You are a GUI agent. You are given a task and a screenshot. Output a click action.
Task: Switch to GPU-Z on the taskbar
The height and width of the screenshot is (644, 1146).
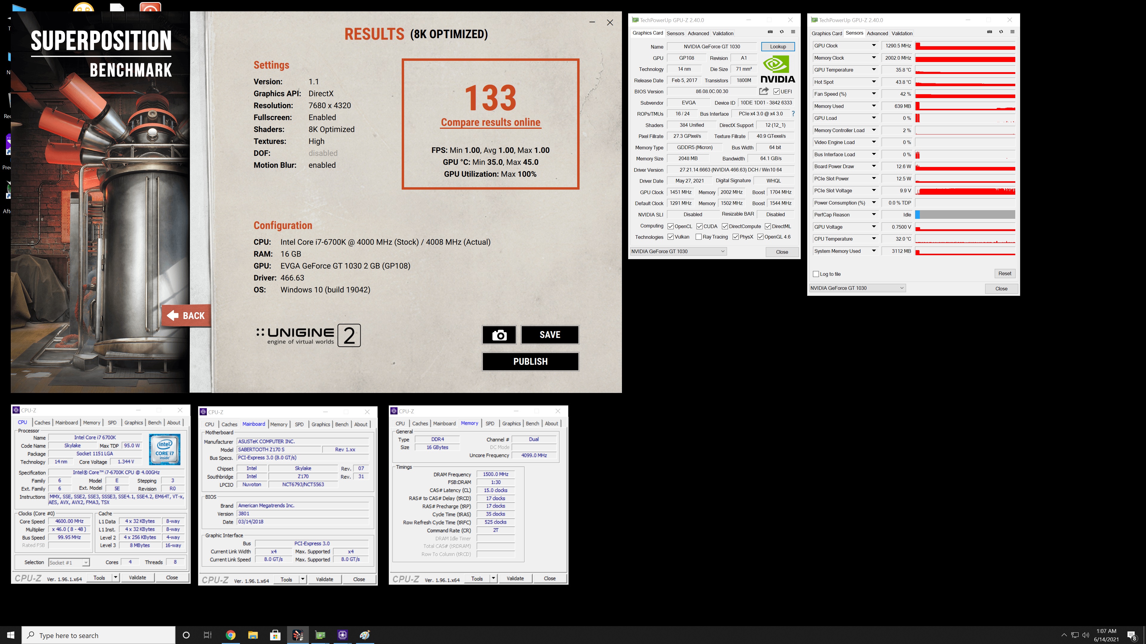coord(320,635)
